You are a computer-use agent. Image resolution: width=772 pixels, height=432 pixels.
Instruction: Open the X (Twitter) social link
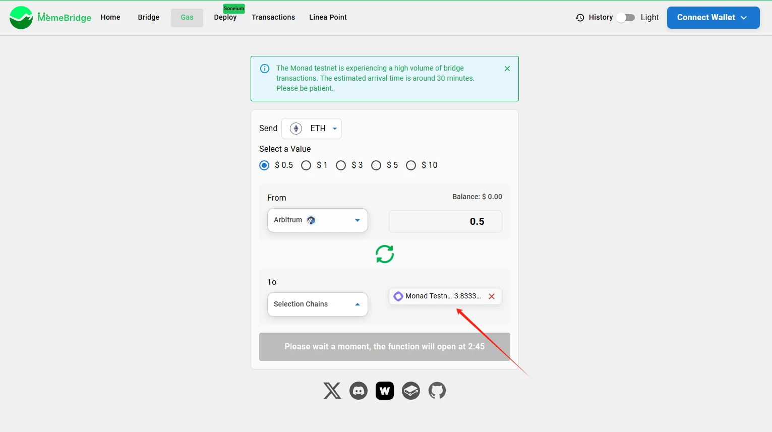tap(332, 391)
